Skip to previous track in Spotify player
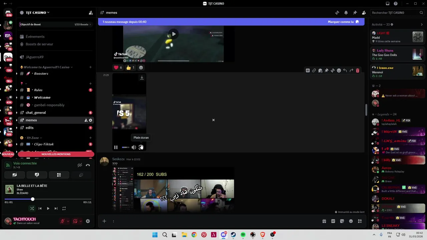 click(40, 208)
